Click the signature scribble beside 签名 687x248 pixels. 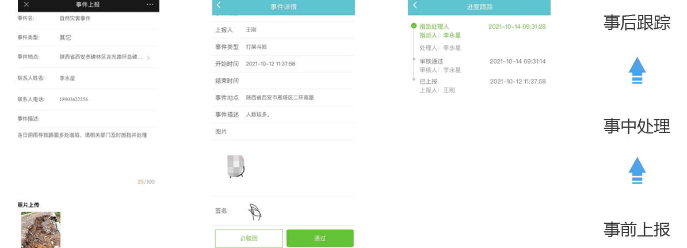point(255,212)
